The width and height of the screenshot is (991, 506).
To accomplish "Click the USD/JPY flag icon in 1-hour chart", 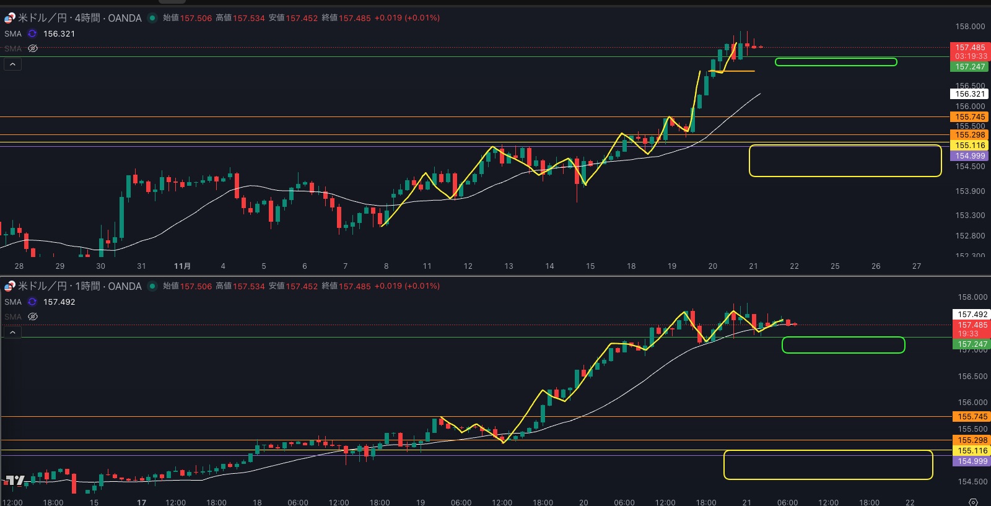I will click(9, 286).
